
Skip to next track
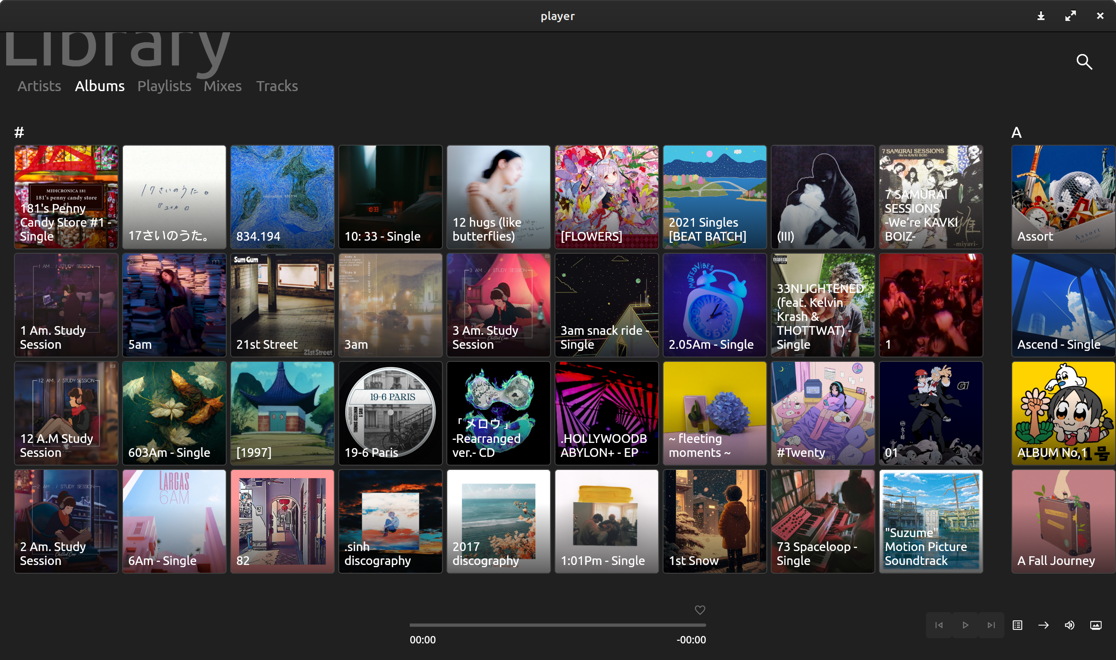pos(991,625)
